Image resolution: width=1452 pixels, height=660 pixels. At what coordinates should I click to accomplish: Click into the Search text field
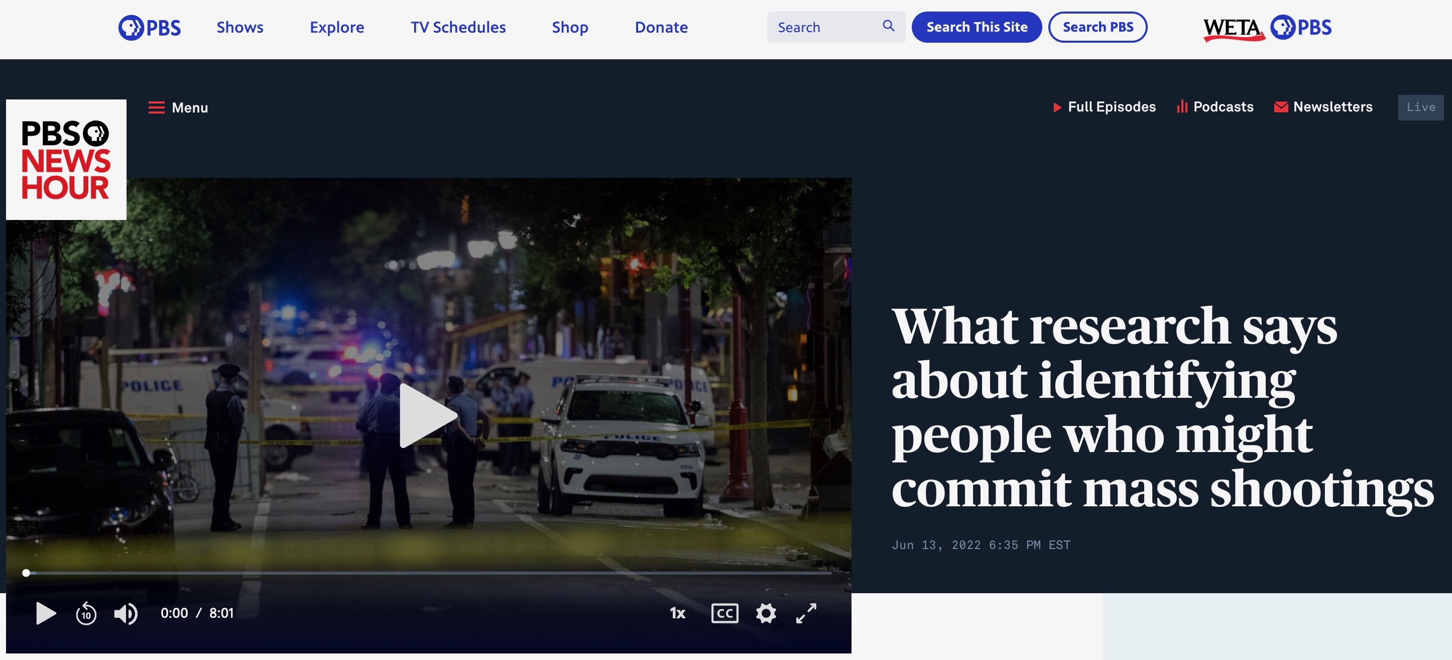pyautogui.click(x=823, y=27)
